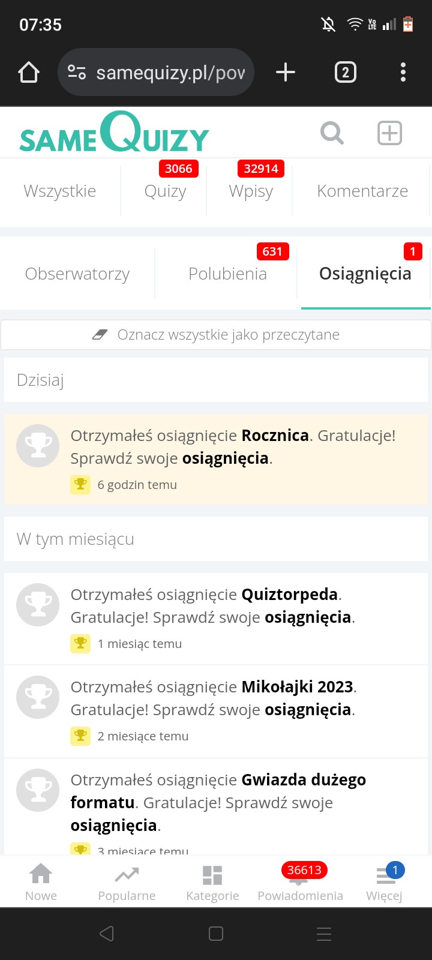Switch to the Wpisy tab
The height and width of the screenshot is (960, 432).
click(251, 191)
